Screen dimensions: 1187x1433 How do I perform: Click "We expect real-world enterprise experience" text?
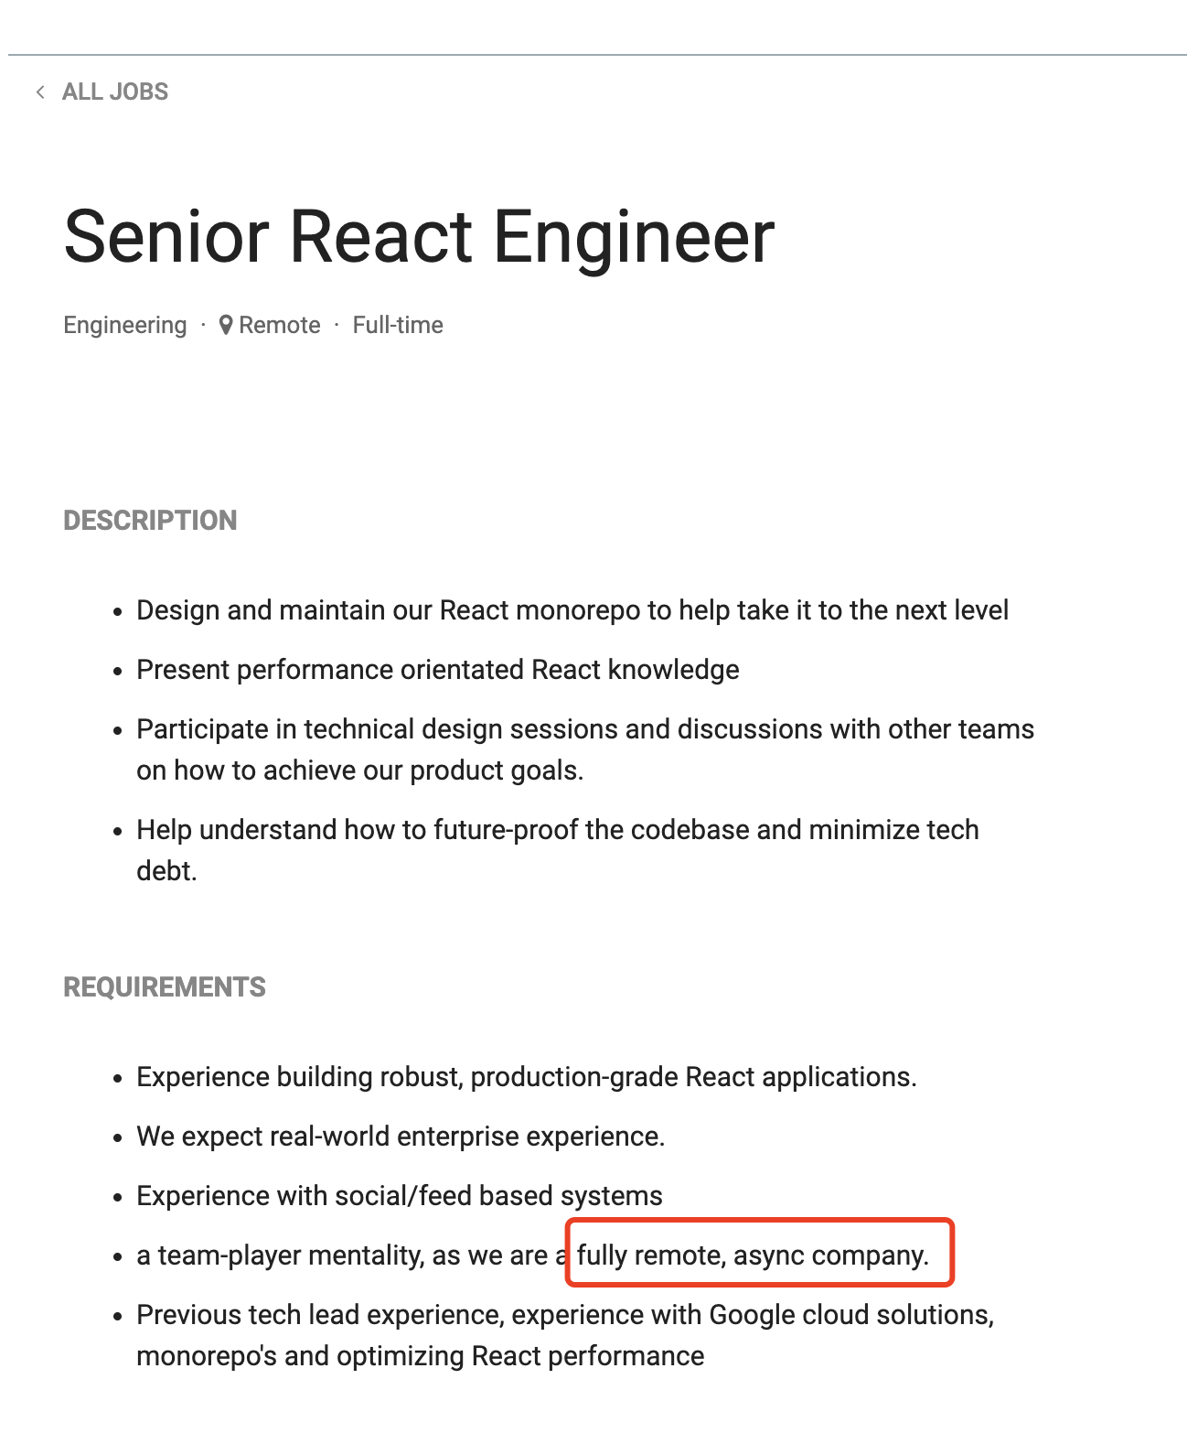[401, 1137]
